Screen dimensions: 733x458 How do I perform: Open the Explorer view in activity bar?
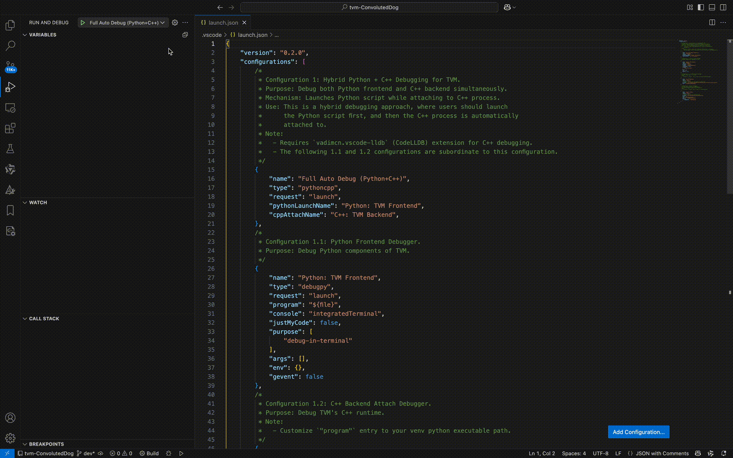pos(10,25)
